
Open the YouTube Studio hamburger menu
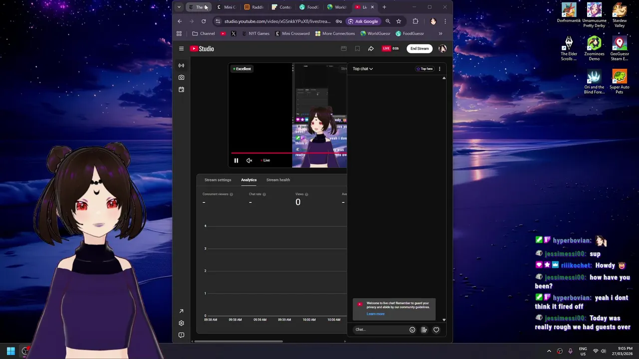tap(181, 49)
